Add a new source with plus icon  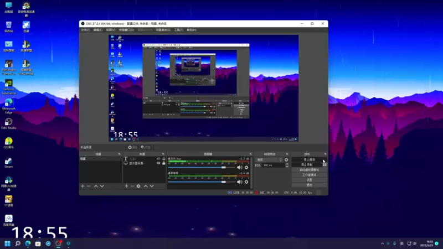click(126, 186)
